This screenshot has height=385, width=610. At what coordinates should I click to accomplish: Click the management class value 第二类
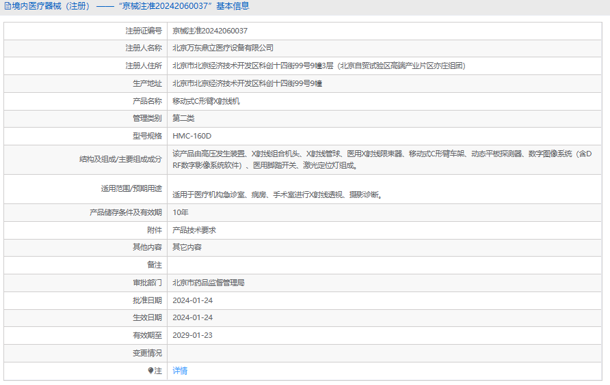point(183,119)
